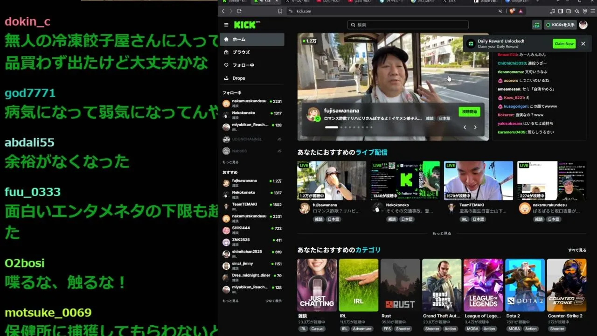Click the ライブ配信 heading link
The height and width of the screenshot is (336, 597).
click(x=371, y=152)
